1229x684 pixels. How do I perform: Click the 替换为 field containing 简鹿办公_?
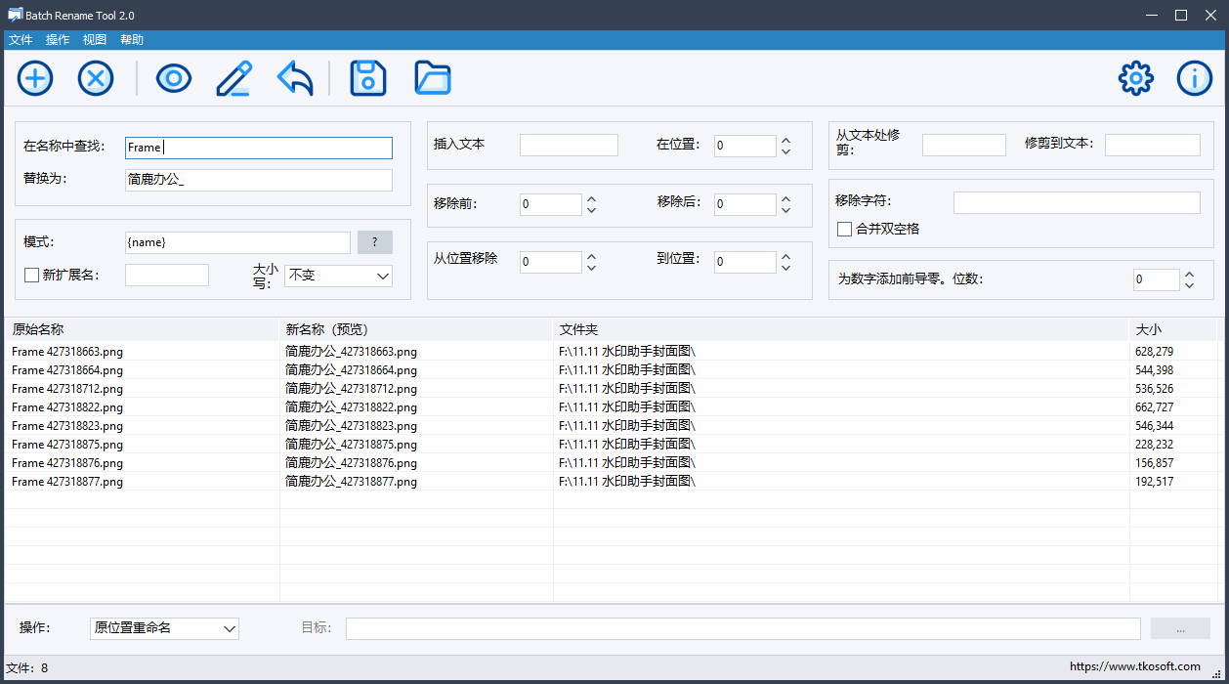tap(259, 180)
